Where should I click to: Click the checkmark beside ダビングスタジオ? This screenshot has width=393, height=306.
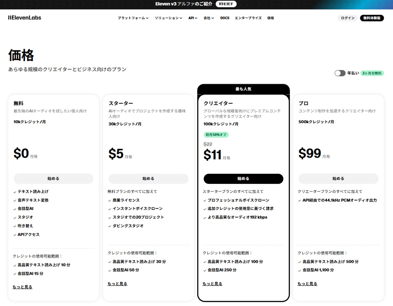tap(110, 226)
